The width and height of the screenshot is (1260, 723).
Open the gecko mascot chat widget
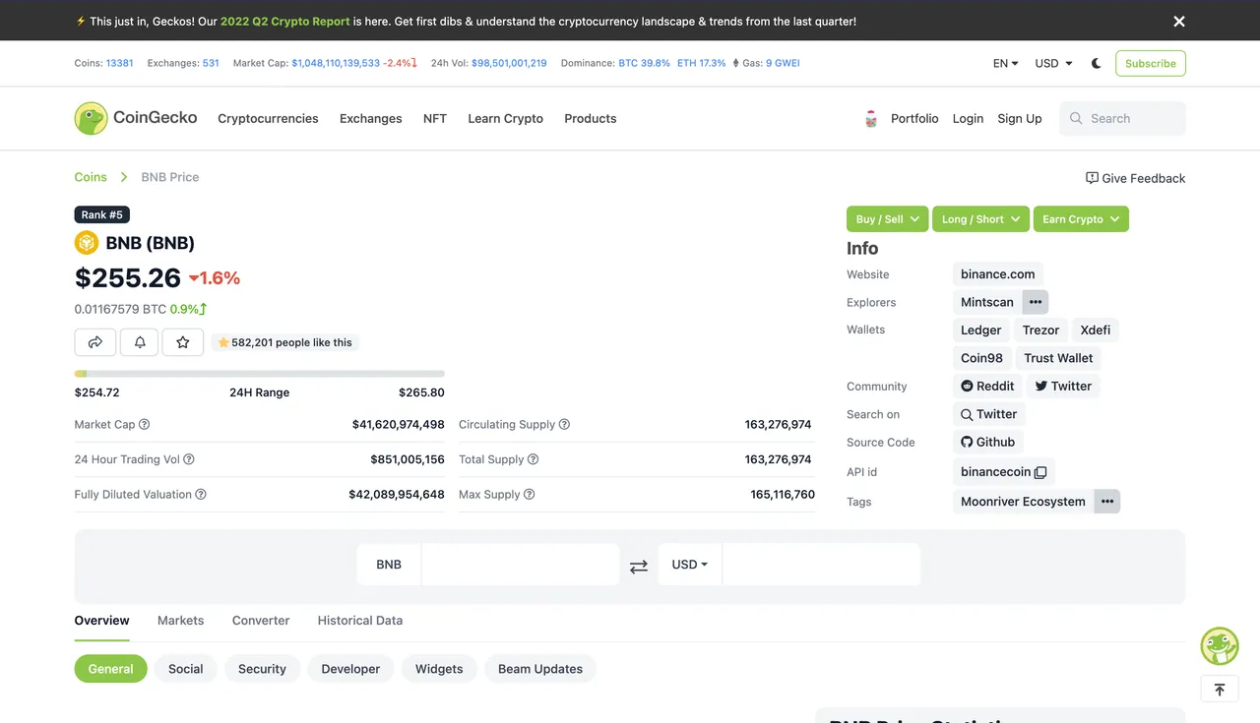[1220, 646]
